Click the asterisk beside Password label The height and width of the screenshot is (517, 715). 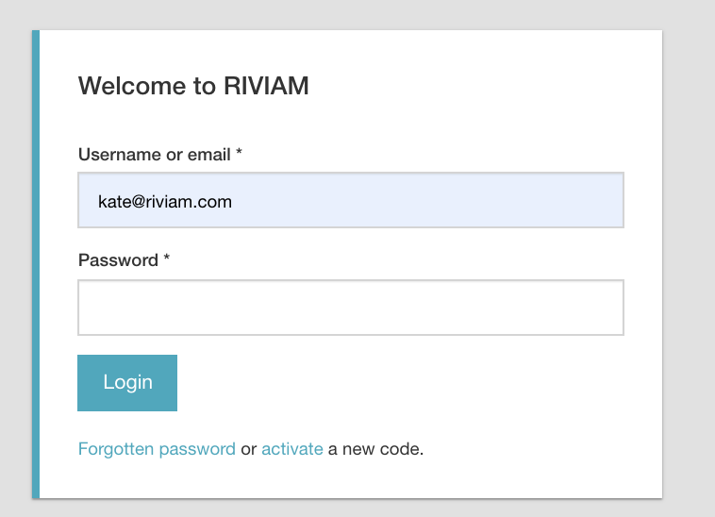pos(166,258)
